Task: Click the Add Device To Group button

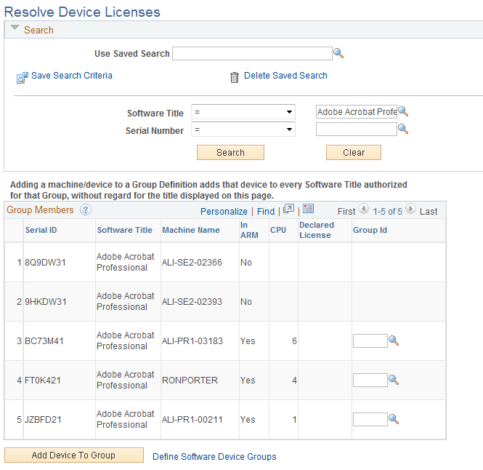Action: click(x=74, y=455)
